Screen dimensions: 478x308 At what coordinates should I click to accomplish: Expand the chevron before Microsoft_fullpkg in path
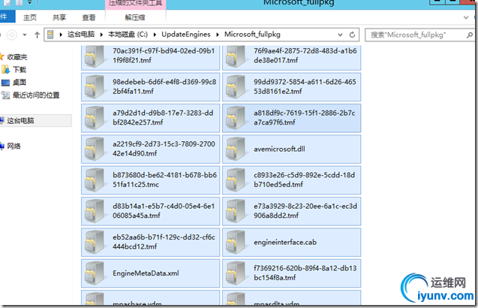coord(218,35)
